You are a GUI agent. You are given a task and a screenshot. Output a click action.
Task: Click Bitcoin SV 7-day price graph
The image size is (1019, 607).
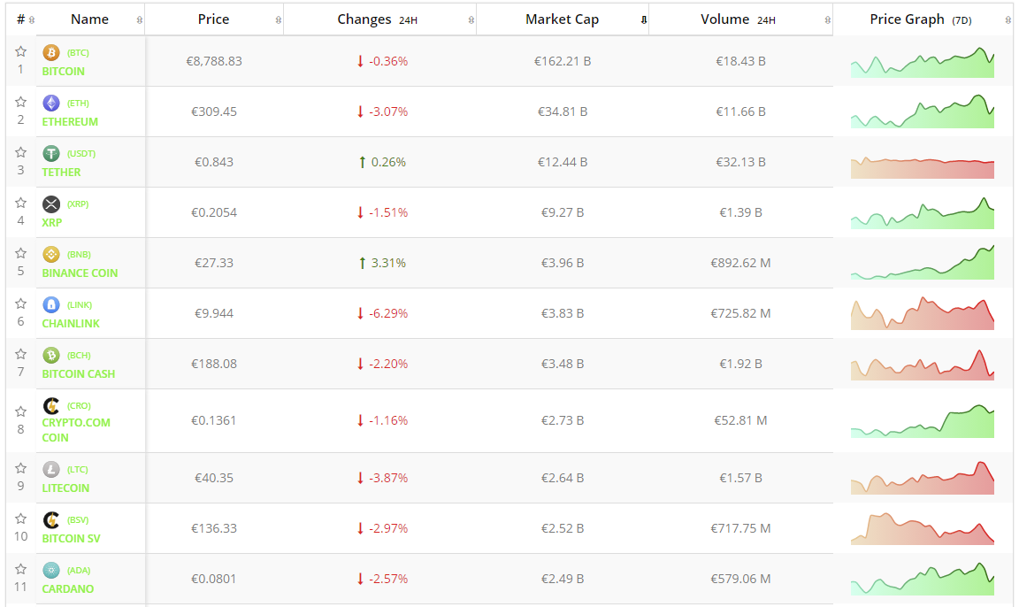[923, 528]
